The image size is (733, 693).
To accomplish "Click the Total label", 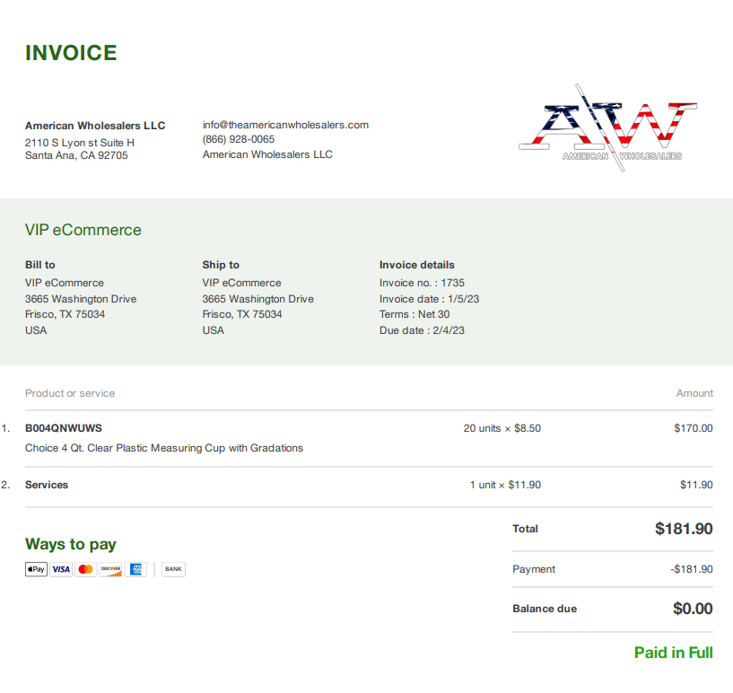I will tap(525, 529).
